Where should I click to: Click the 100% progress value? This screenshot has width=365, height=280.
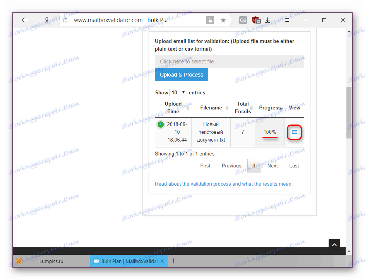(270, 132)
